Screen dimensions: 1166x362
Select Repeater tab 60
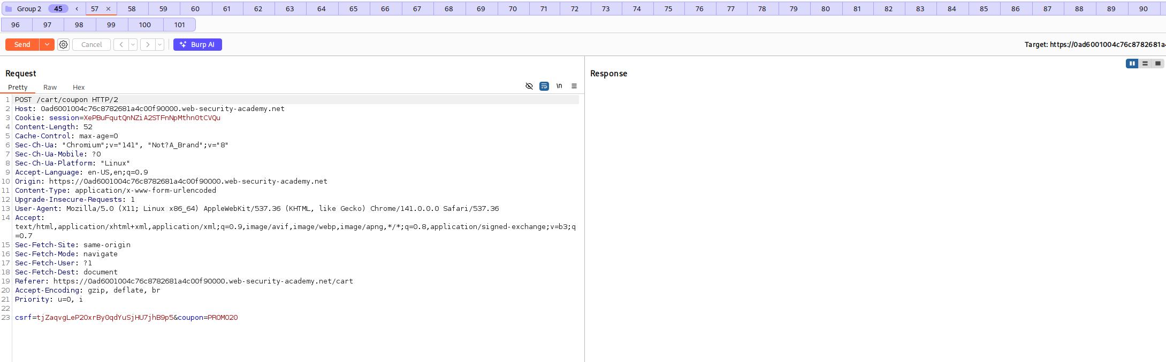[x=195, y=9]
